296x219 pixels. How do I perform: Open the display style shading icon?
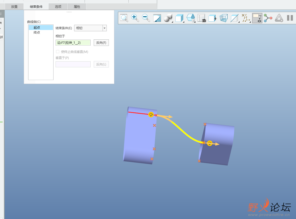(168, 18)
